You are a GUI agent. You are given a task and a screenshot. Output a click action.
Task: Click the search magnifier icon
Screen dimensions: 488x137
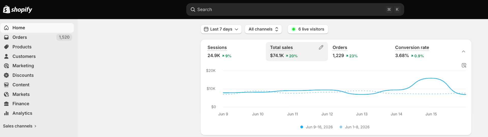tap(193, 9)
